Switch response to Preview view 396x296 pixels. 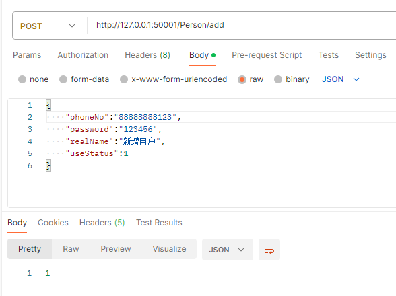[116, 249]
